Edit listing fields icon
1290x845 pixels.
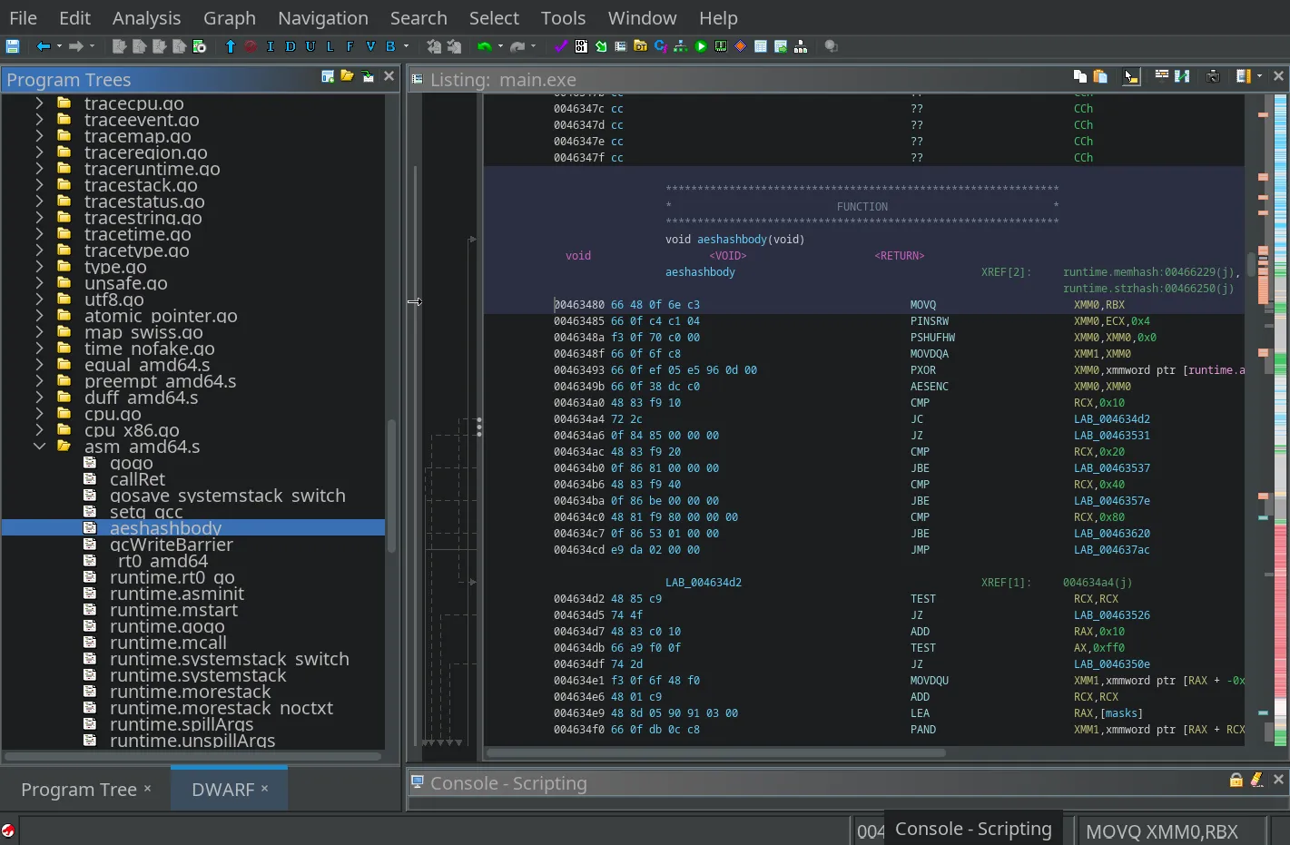click(x=1162, y=76)
